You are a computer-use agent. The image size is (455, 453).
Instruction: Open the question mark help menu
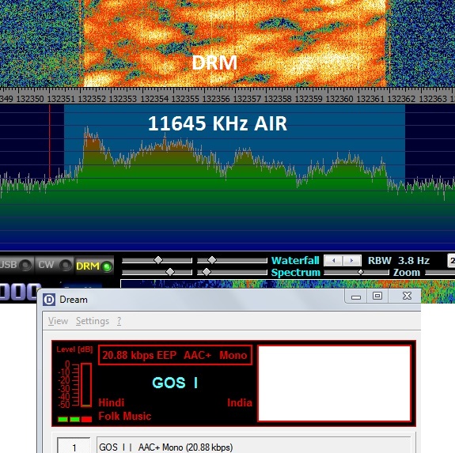point(119,321)
